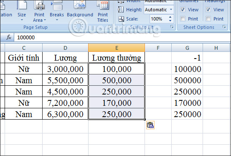Click the fx insert function icon
231x156 pixels.
tap(9, 37)
